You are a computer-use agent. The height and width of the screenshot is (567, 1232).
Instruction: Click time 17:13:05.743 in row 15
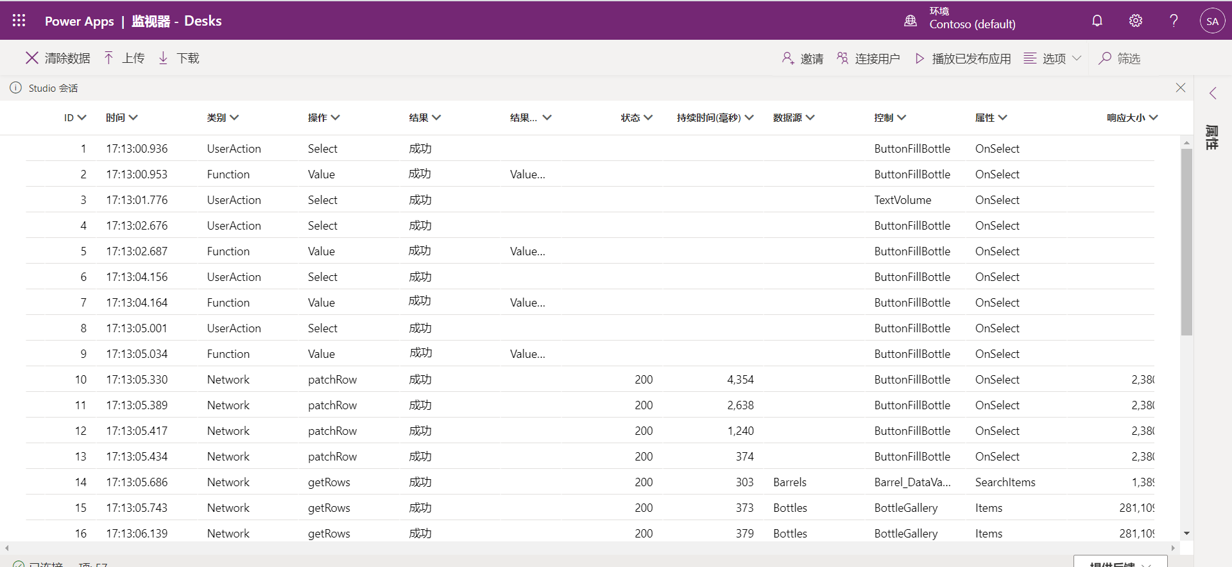(x=137, y=508)
